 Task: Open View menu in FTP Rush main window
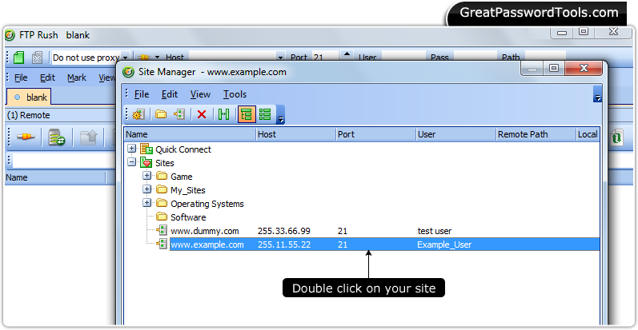coord(106,78)
